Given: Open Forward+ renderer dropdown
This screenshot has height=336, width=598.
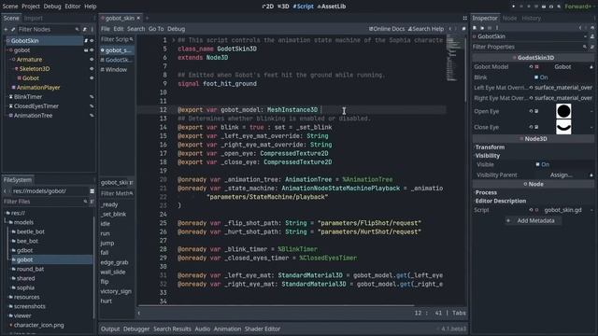Looking at the screenshot, I should pyautogui.click(x=578, y=7).
